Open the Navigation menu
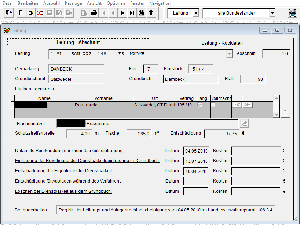This screenshot has height=225, width=300. click(x=160, y=3)
